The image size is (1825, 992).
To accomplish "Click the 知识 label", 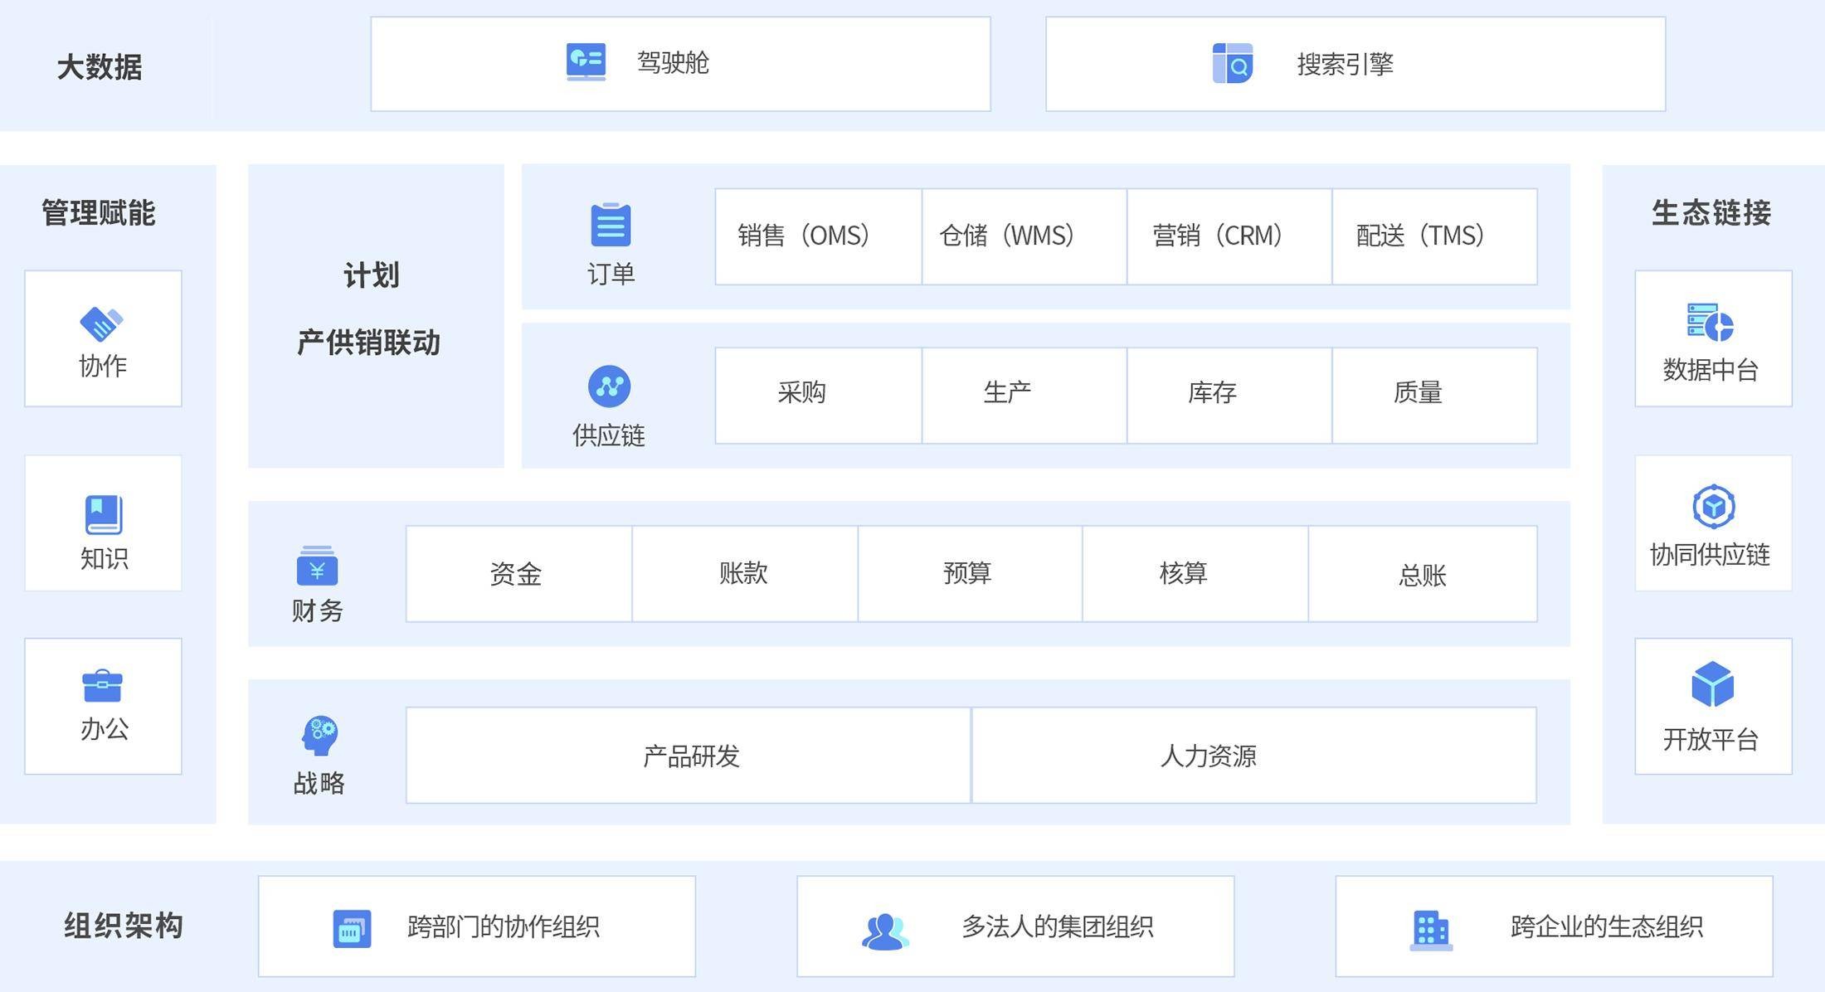I will pyautogui.click(x=105, y=558).
